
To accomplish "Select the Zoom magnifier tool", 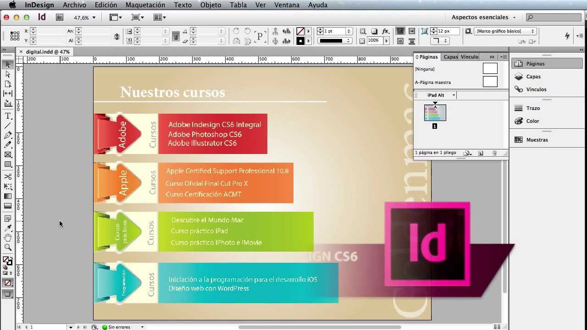I will click(x=8, y=247).
